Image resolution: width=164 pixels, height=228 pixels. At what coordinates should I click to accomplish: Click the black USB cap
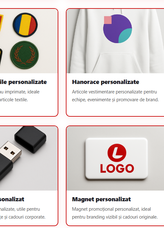click(30, 139)
